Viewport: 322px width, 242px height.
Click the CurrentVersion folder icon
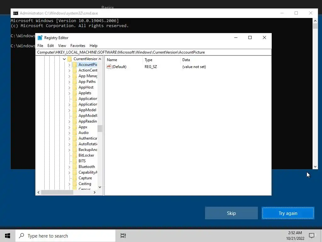(69, 59)
